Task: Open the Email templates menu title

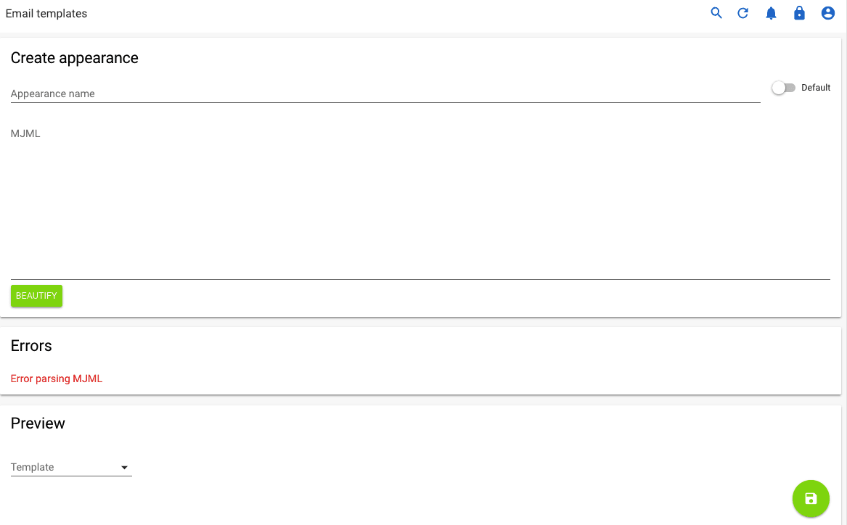Action: click(46, 13)
